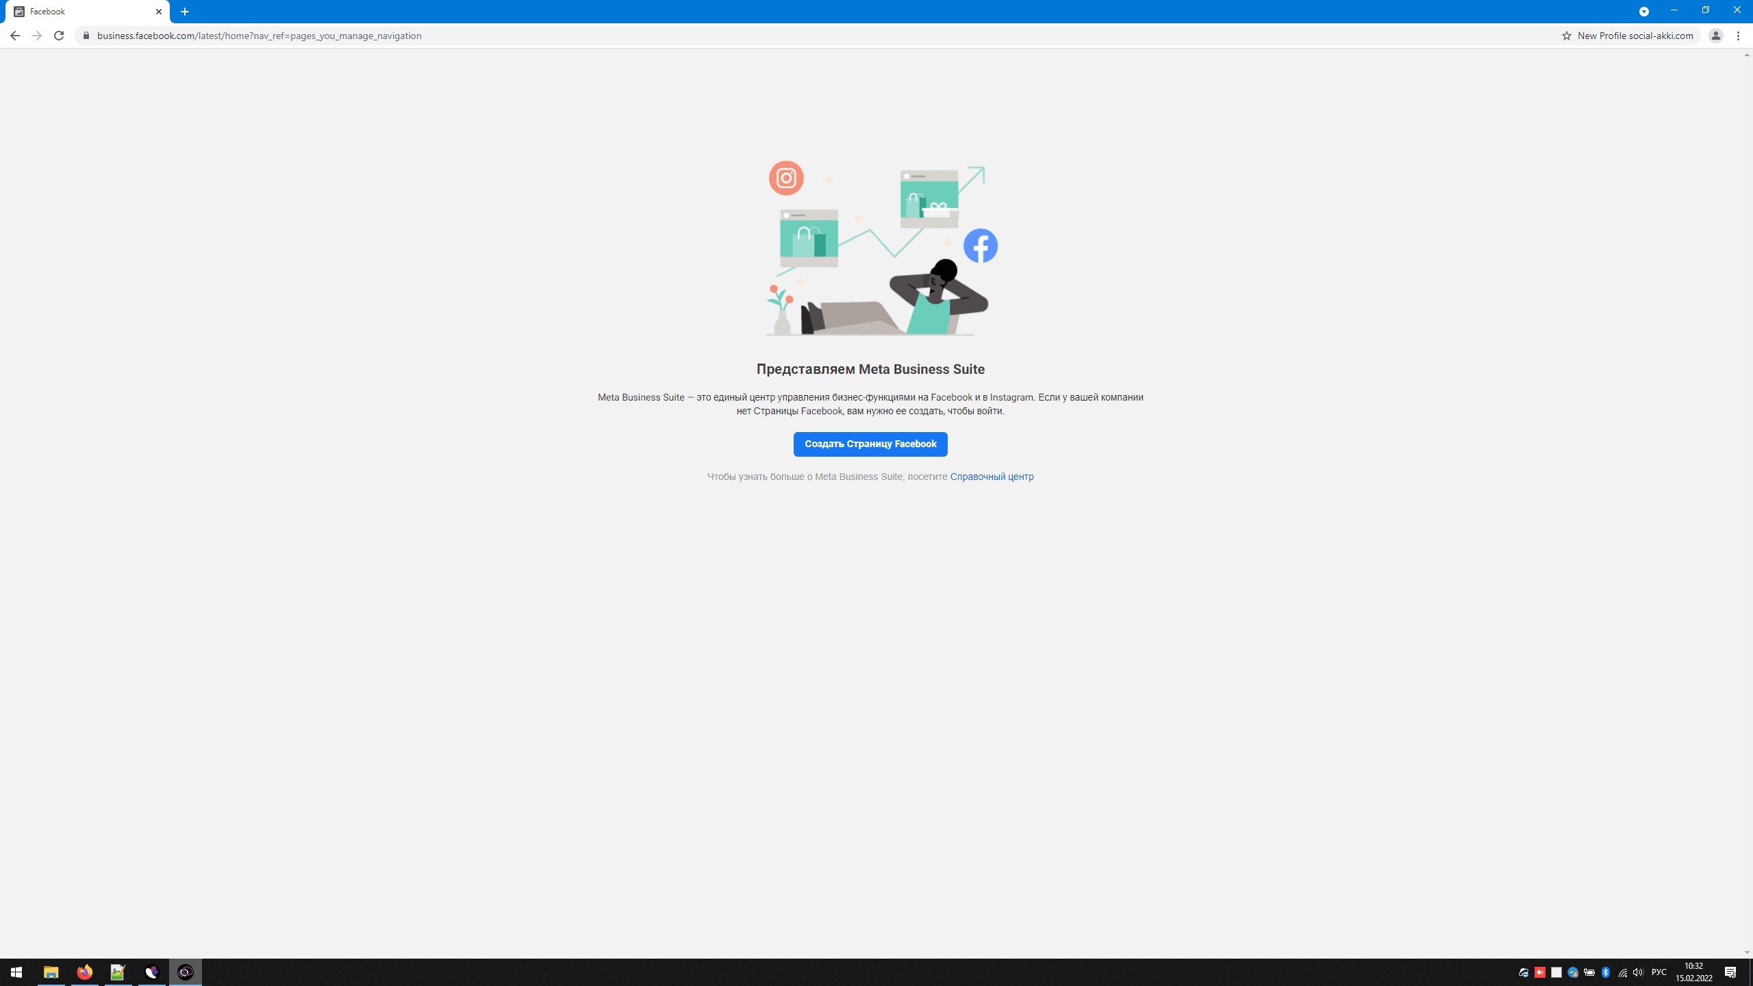Open the red AnyDesk tray icon
The image size is (1753, 986).
[1540, 972]
